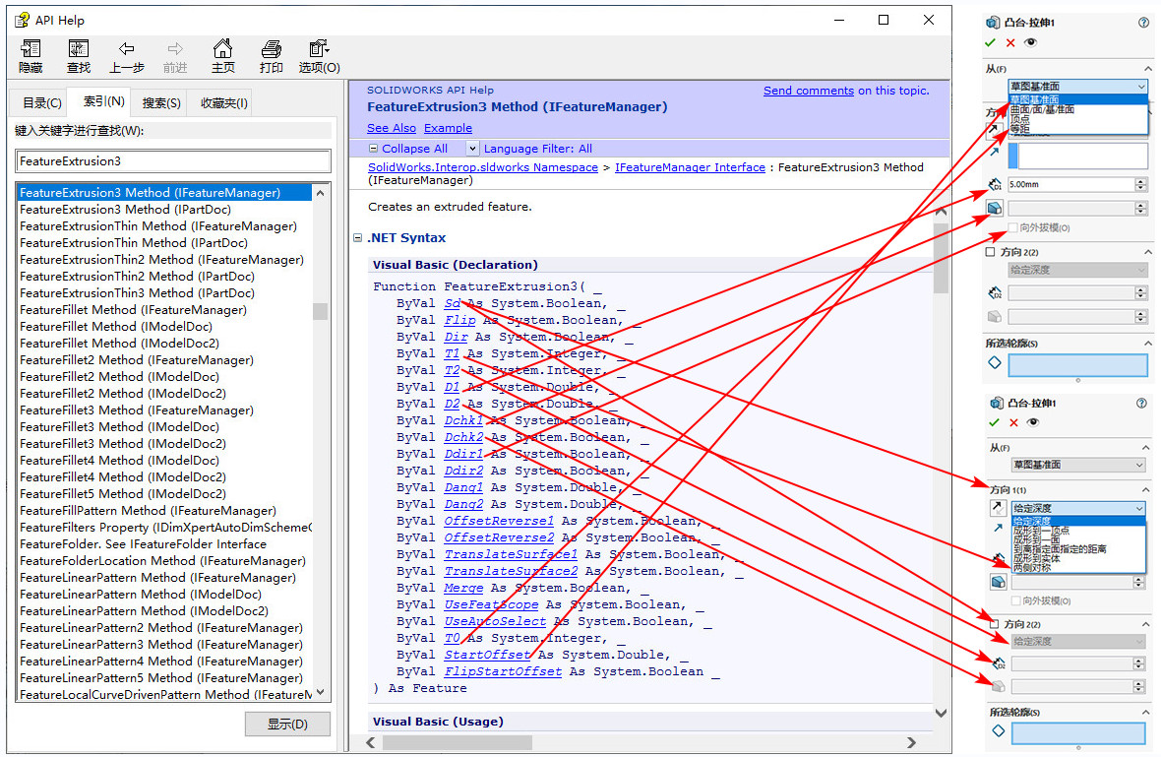Click the D2 depth icon in upper panel
The width and height of the screenshot is (1161, 757).
995,293
